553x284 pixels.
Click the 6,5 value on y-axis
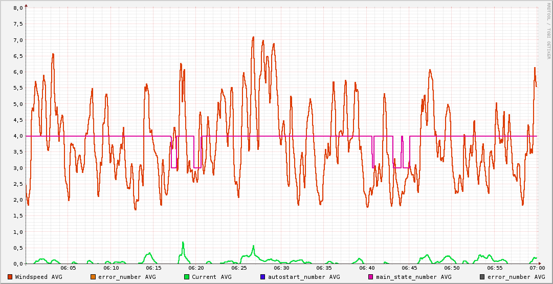(x=17, y=56)
